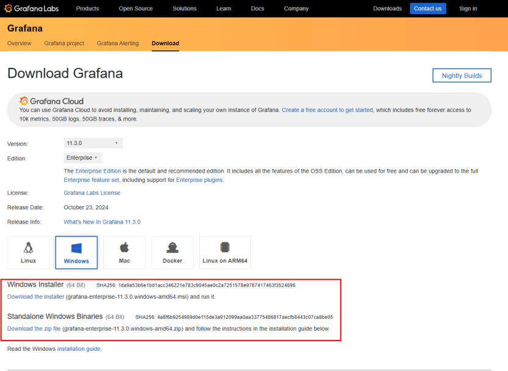The image size is (508, 371).
Task: Open the Open Source menu
Action: click(136, 9)
